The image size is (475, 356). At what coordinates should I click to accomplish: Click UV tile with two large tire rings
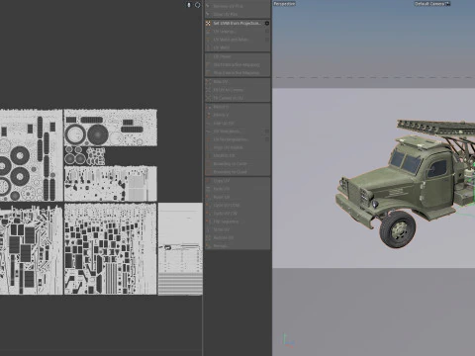pos(111,128)
